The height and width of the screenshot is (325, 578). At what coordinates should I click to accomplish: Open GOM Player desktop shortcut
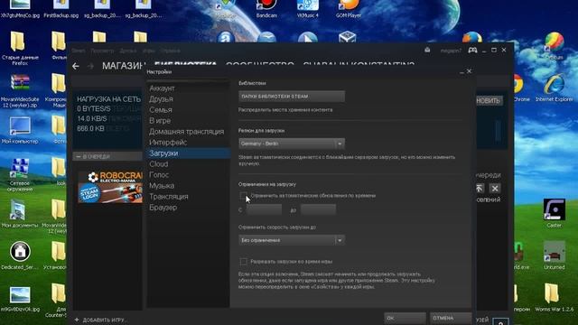(x=349, y=9)
